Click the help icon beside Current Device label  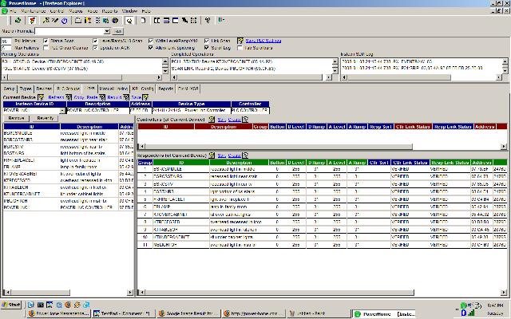(41, 97)
